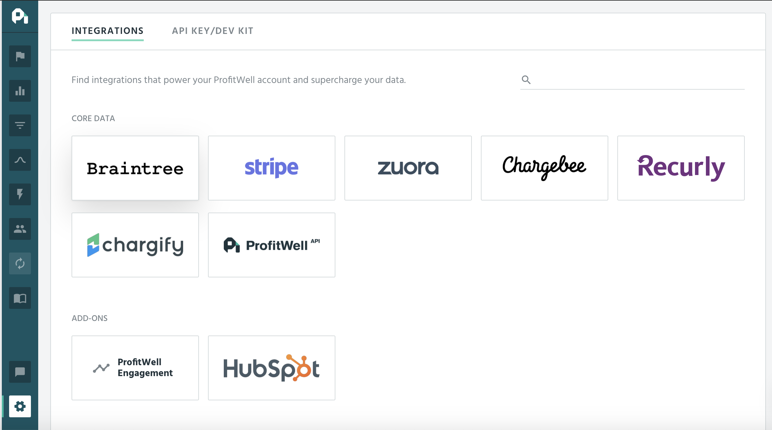Open the customers people icon

[x=20, y=229]
